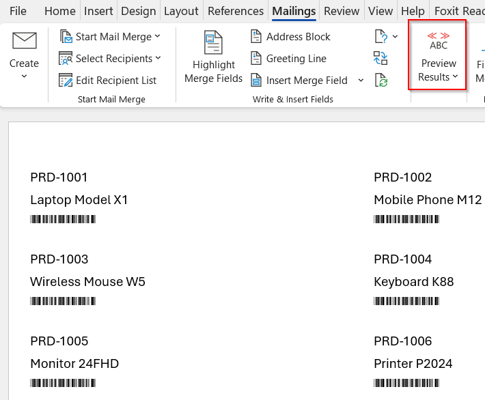Click the PRD-1002 product code text
485x400 pixels.
[x=403, y=177]
